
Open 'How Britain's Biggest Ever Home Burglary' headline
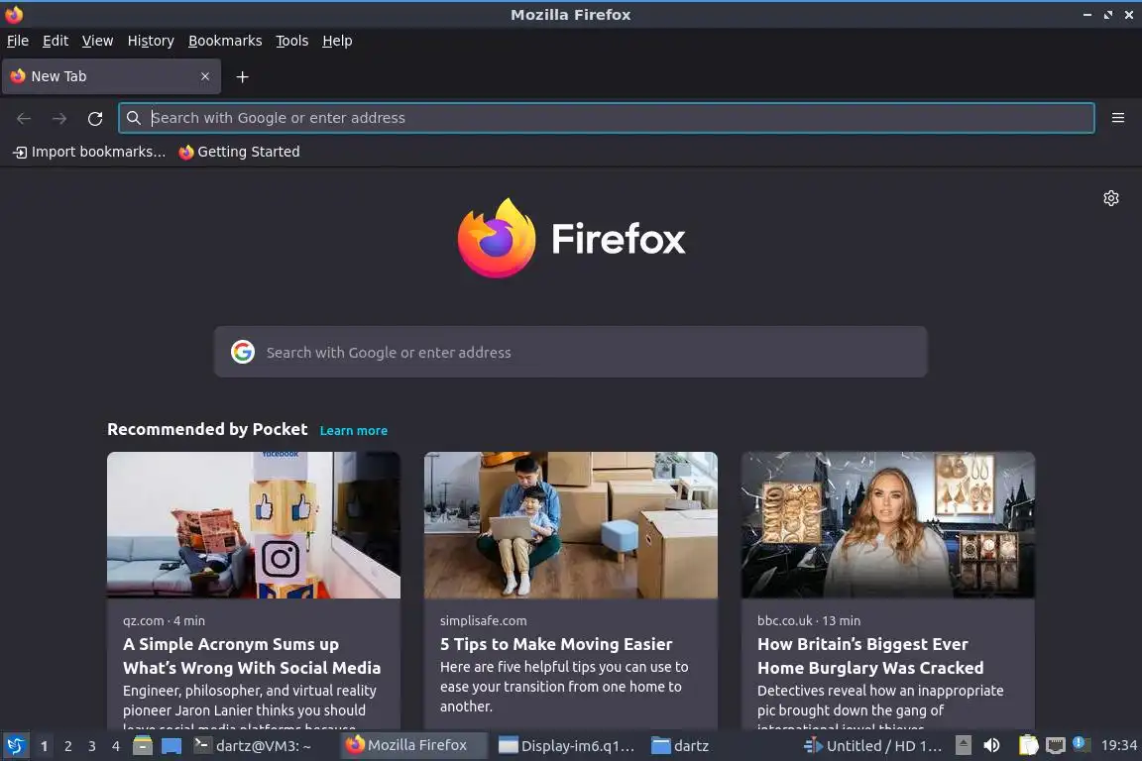tap(870, 655)
